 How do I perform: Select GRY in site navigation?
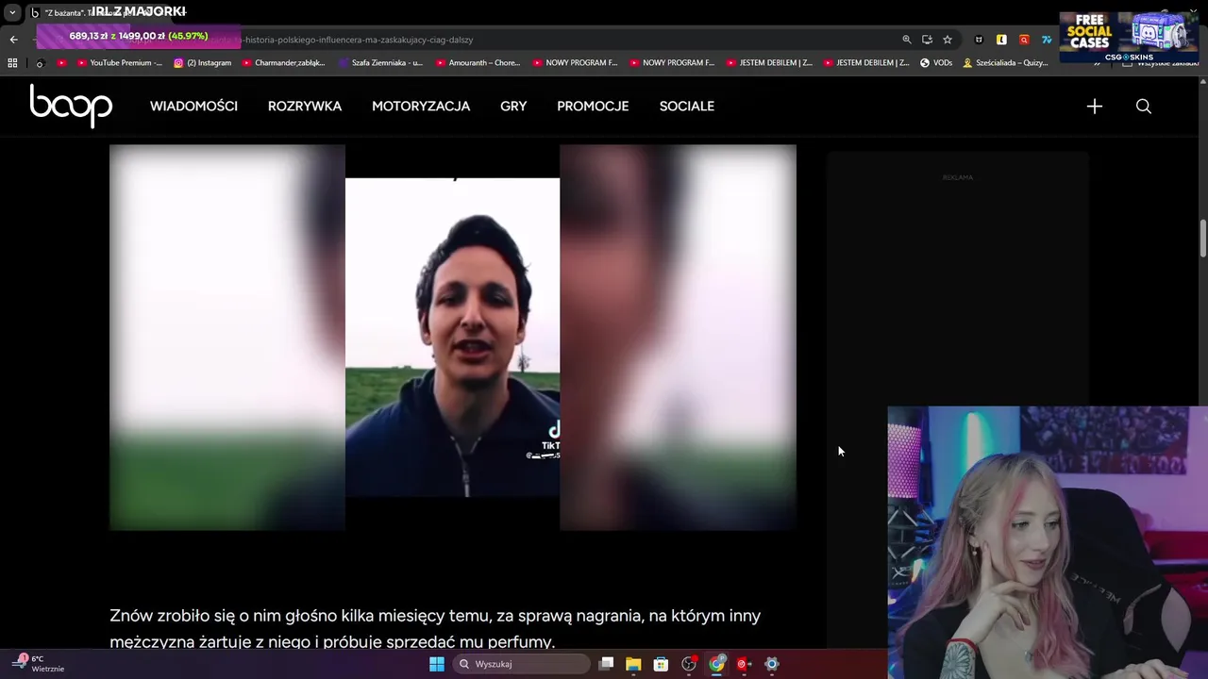(x=513, y=107)
